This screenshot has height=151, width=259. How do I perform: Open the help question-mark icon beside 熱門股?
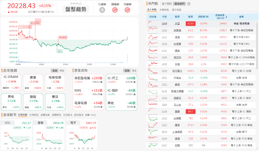click(x=189, y=4)
